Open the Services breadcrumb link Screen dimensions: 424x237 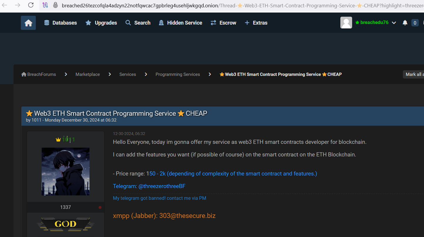click(x=128, y=74)
